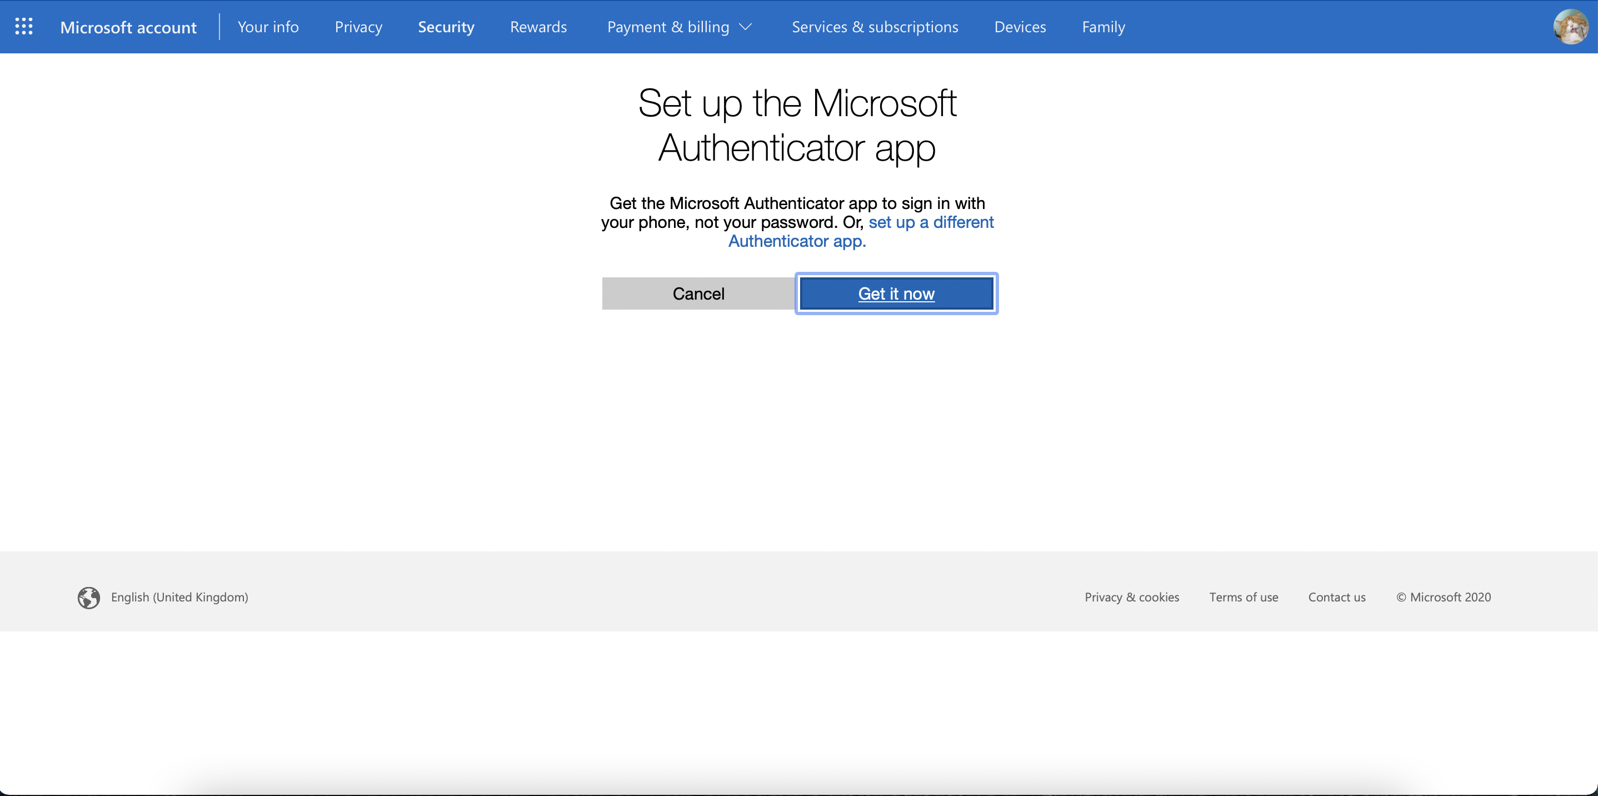Open the Privacy section
The width and height of the screenshot is (1598, 796).
[x=358, y=27]
